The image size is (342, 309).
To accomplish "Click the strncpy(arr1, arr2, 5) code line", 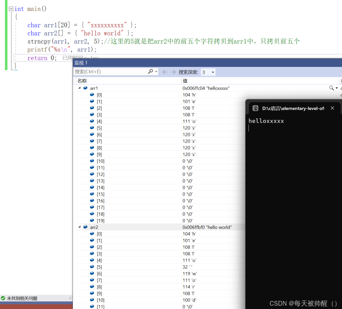I will [x=164, y=42].
